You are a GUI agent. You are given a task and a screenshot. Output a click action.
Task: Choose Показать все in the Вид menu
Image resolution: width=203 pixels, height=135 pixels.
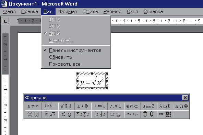pos(76,64)
